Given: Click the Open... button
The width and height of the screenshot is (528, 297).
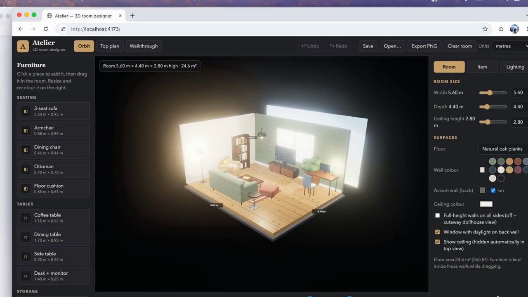Looking at the screenshot, I should [392, 46].
